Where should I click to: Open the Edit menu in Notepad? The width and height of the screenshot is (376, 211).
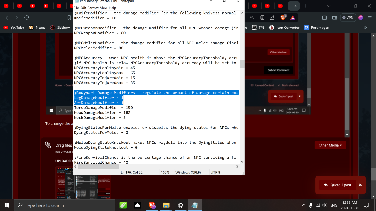pyautogui.click(x=83, y=8)
